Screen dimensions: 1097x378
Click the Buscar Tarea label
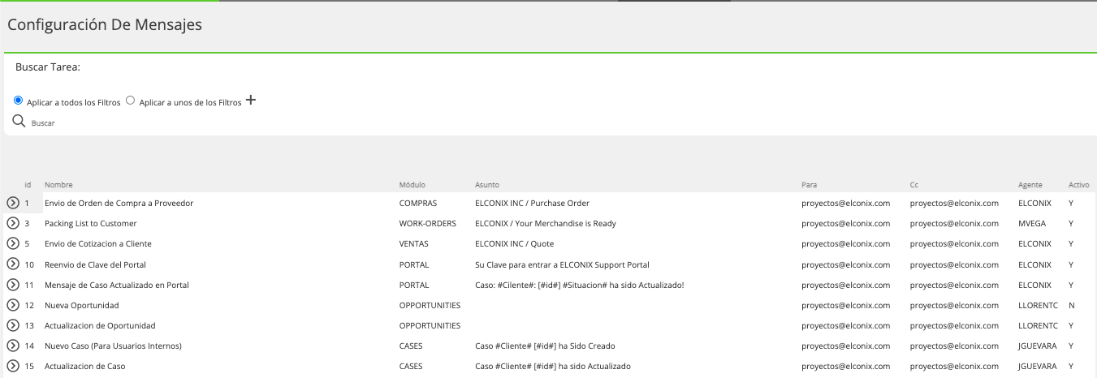click(x=47, y=67)
